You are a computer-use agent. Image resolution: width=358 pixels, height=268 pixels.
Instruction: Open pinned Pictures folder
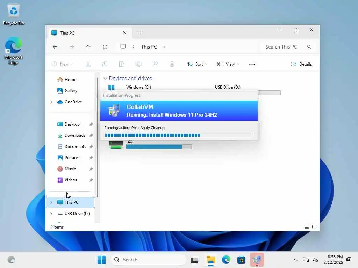[x=72, y=158]
